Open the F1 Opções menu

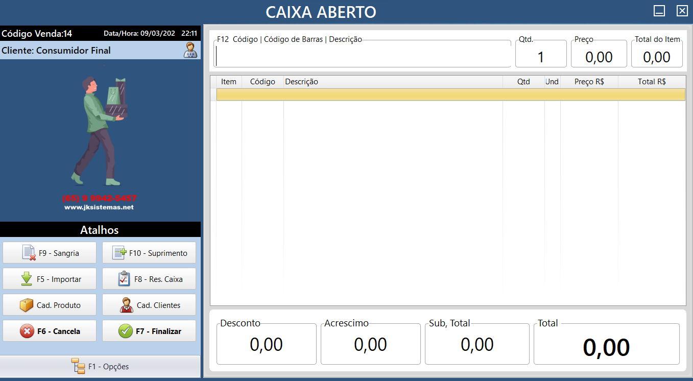[x=100, y=366]
